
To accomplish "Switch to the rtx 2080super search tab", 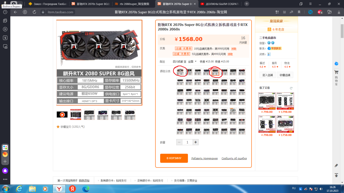I will click(134, 4).
